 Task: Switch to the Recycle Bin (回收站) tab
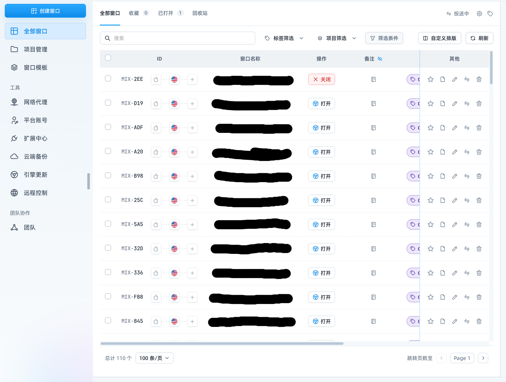pyautogui.click(x=200, y=13)
